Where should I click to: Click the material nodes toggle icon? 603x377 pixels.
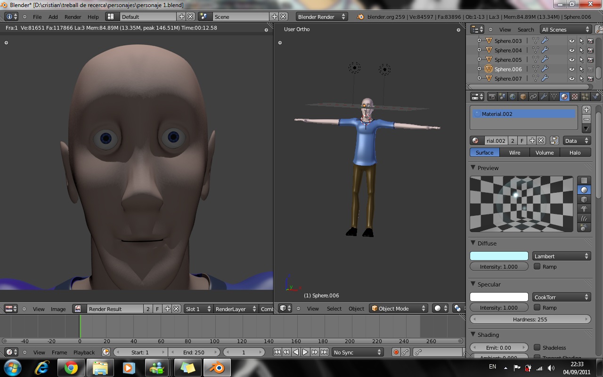coord(554,140)
